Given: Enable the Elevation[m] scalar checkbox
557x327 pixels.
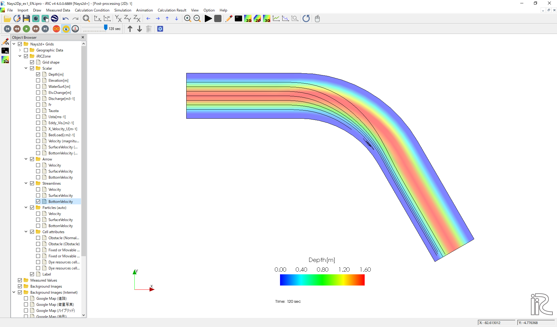Looking at the screenshot, I should pyautogui.click(x=38, y=81).
